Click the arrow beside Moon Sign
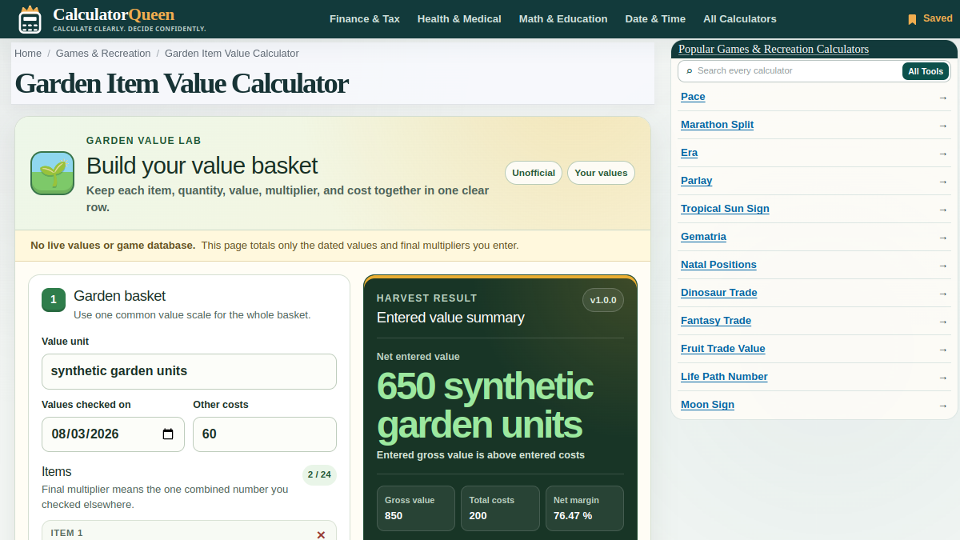This screenshot has height=540, width=960. click(942, 406)
